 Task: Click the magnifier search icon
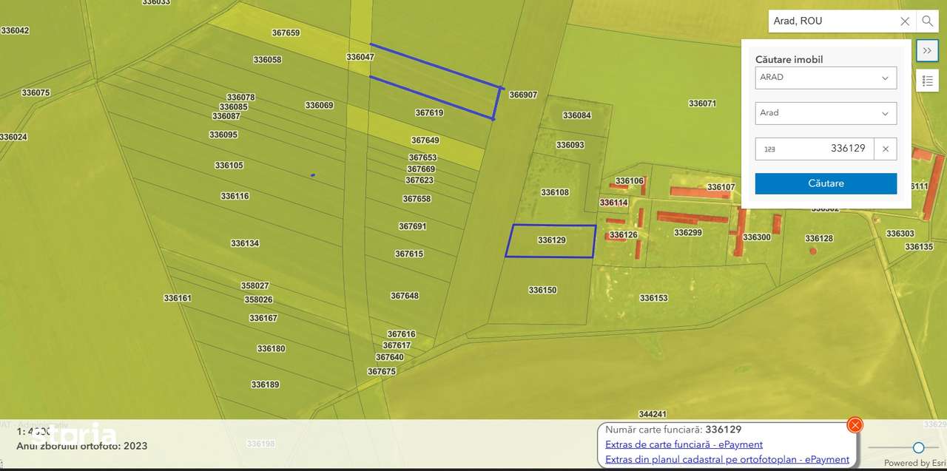tap(928, 21)
